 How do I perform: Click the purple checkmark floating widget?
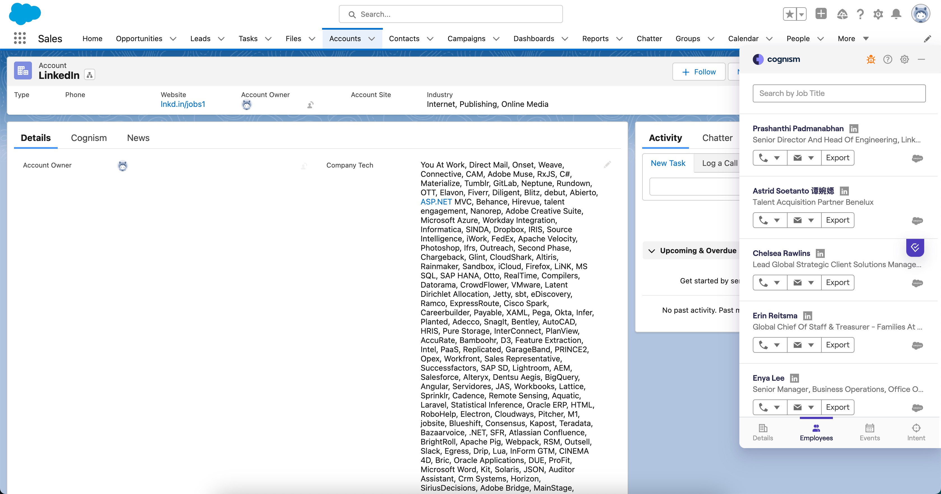point(915,248)
